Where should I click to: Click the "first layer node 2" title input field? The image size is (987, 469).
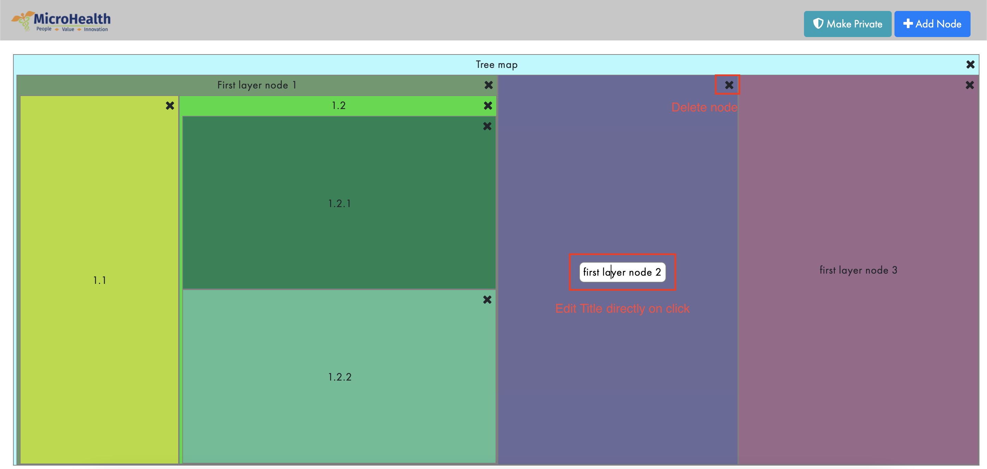622,272
